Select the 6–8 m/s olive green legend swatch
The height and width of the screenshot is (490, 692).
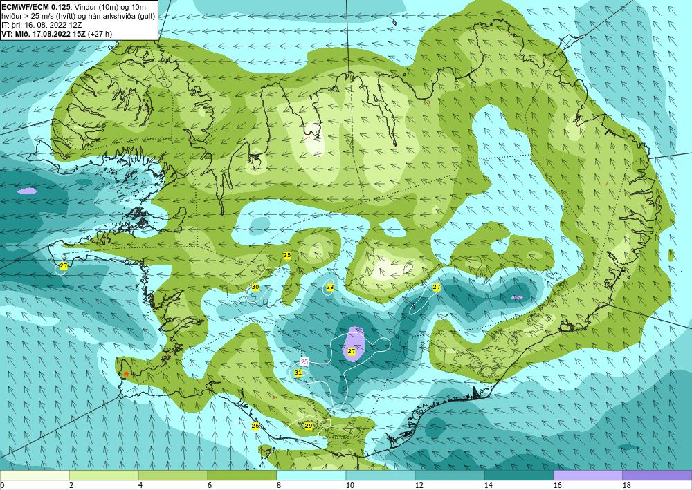coord(242,475)
